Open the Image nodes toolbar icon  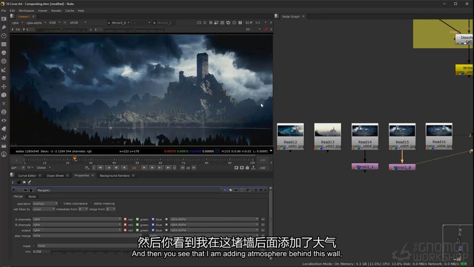click(x=4, y=19)
